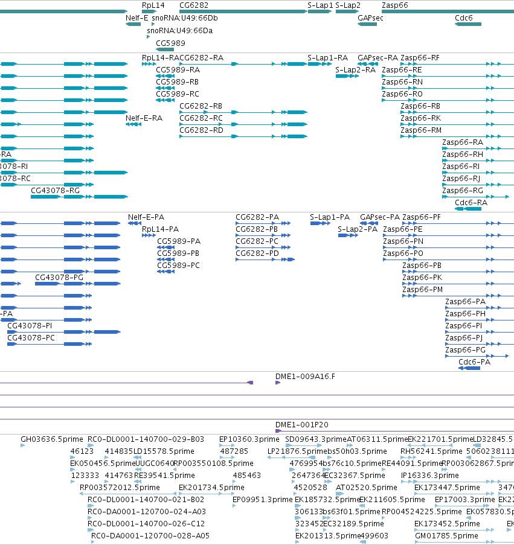Open EST GM01785.5prime
This screenshot has width=514, height=545.
click(x=446, y=536)
